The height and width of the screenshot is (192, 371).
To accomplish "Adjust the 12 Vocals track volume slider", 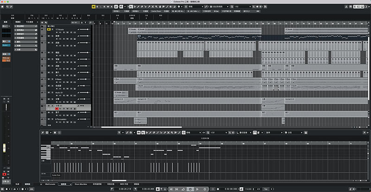I will [x=84, y=29].
